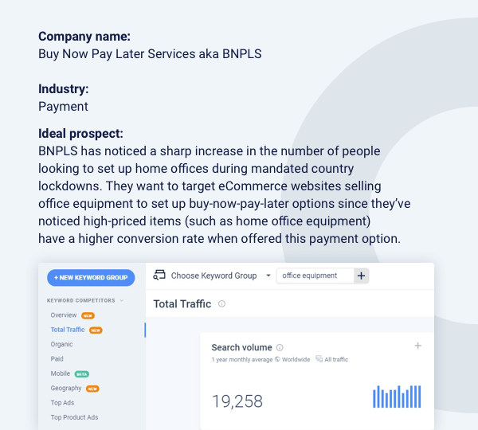Open Top Product Ads in the sidebar
The height and width of the screenshot is (430, 478).
75,417
